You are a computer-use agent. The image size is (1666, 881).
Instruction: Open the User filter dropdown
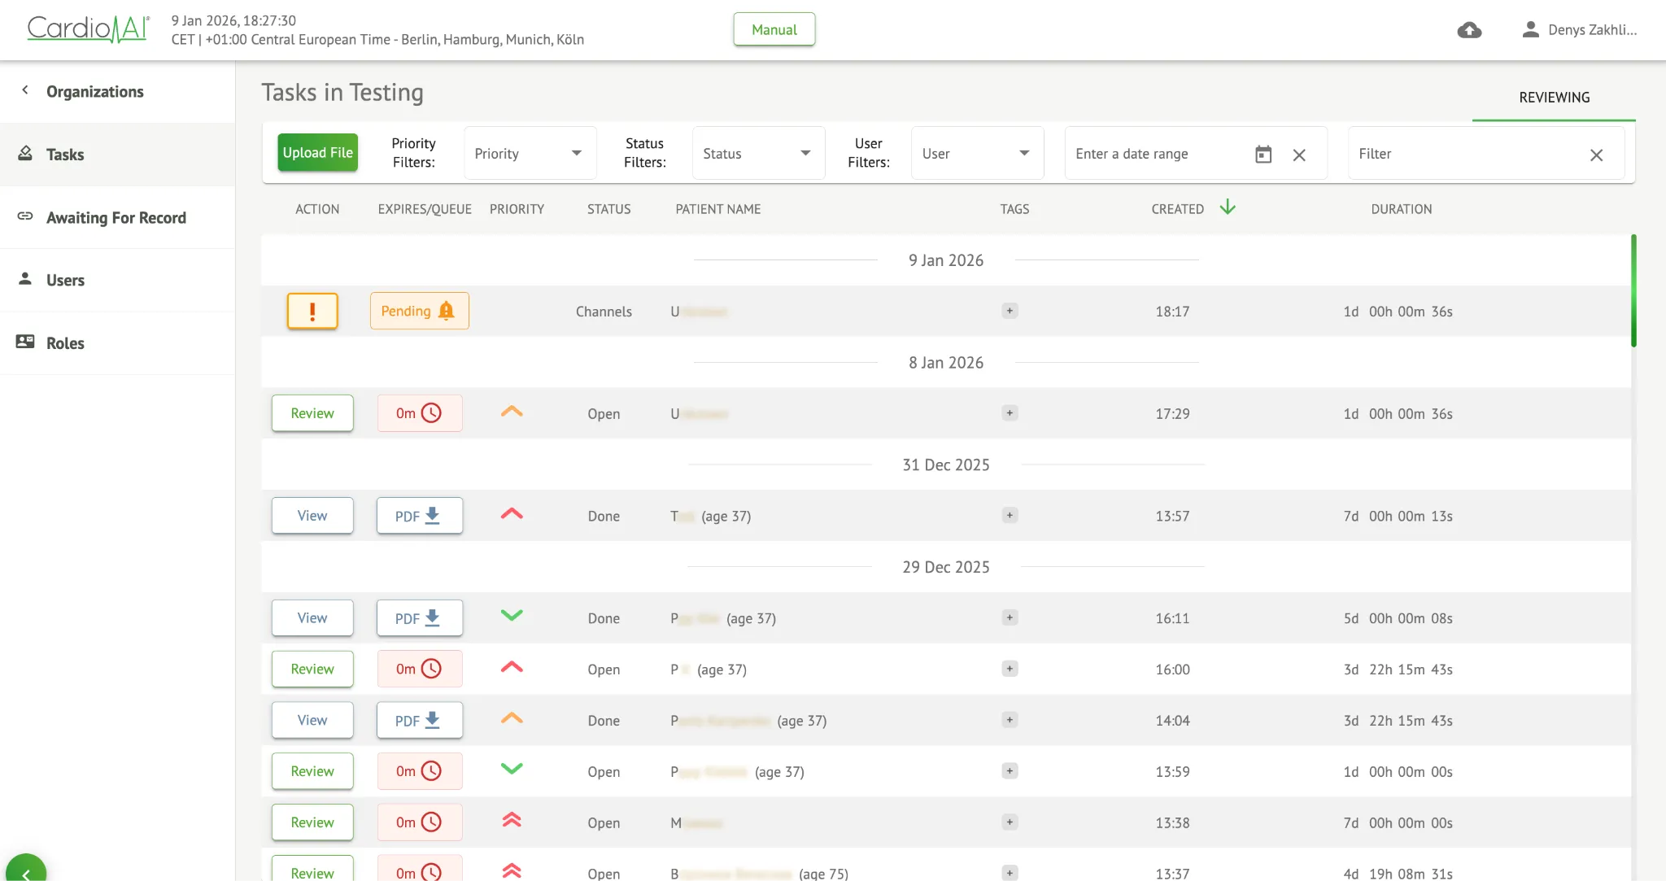[x=978, y=154]
